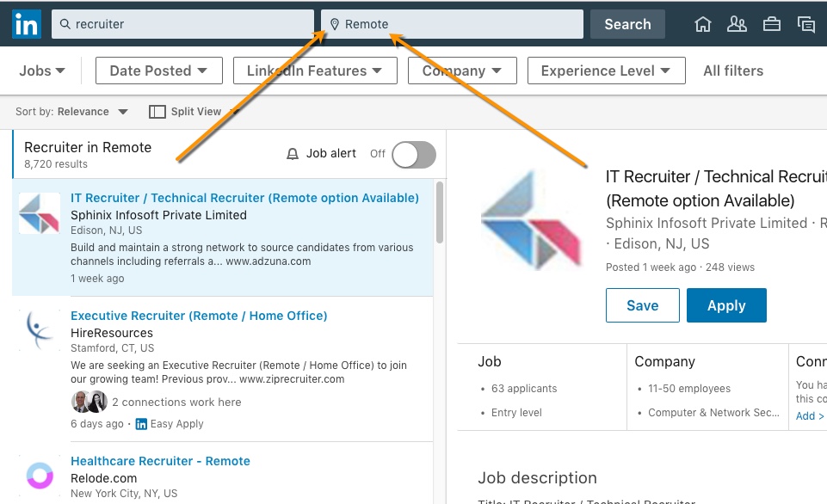The image size is (827, 504).
Task: Open the Jobs briefcase icon
Action: coord(772,24)
